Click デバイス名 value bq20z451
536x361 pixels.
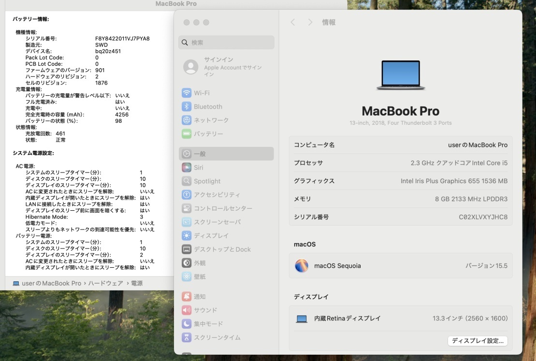tap(108, 51)
